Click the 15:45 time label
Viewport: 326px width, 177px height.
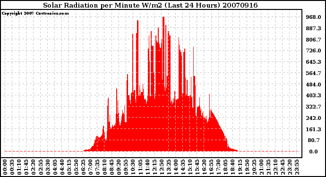click(x=197, y=168)
